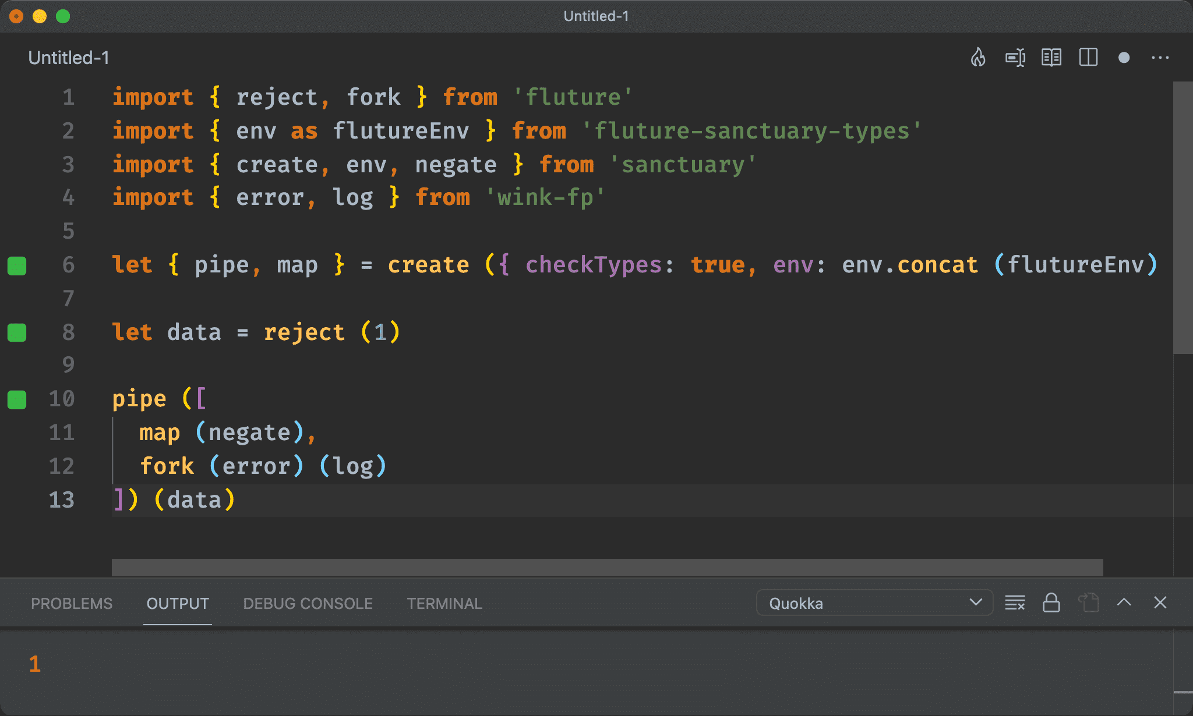The height and width of the screenshot is (716, 1193).
Task: Open the Quokka output channel dropdown
Action: click(874, 603)
